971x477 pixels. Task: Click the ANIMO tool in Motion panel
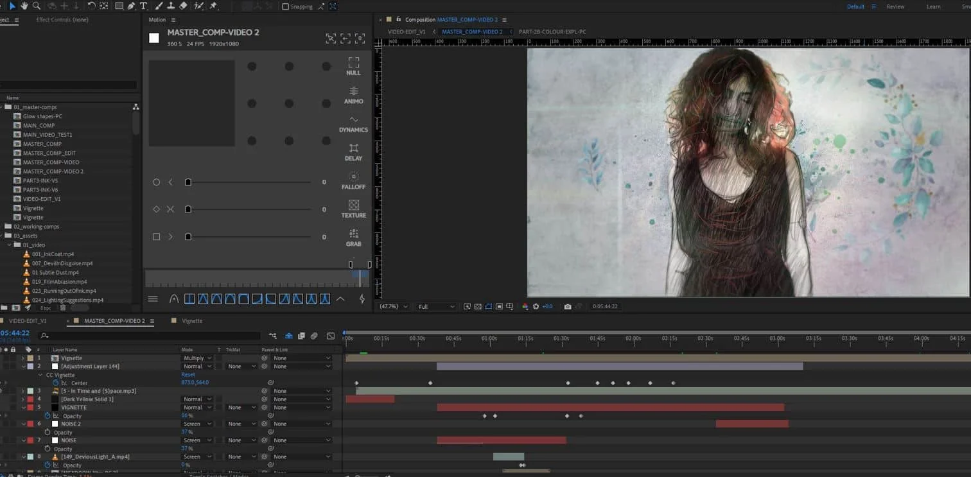[x=353, y=94]
